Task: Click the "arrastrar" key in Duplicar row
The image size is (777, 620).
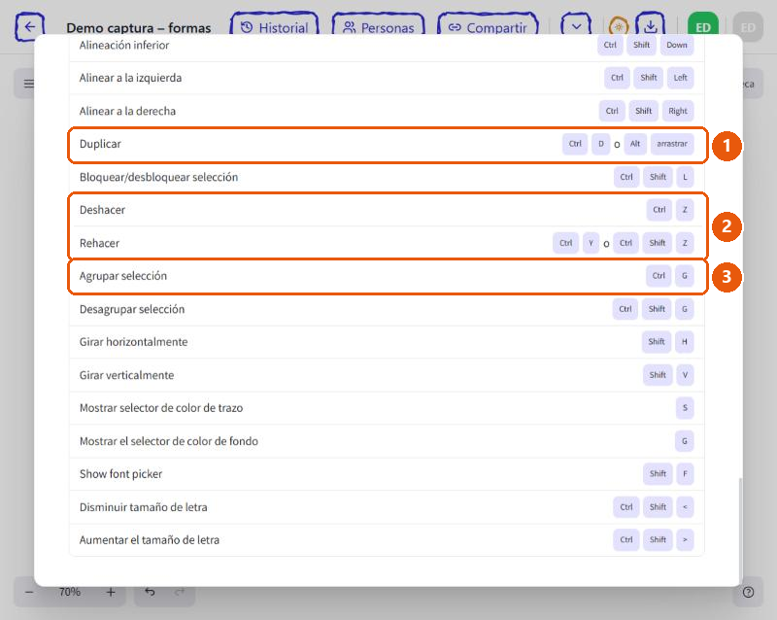Action: point(672,144)
